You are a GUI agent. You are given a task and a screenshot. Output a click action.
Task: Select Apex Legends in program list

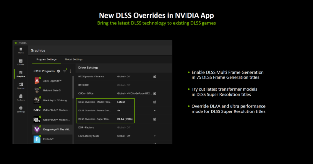[52, 81]
